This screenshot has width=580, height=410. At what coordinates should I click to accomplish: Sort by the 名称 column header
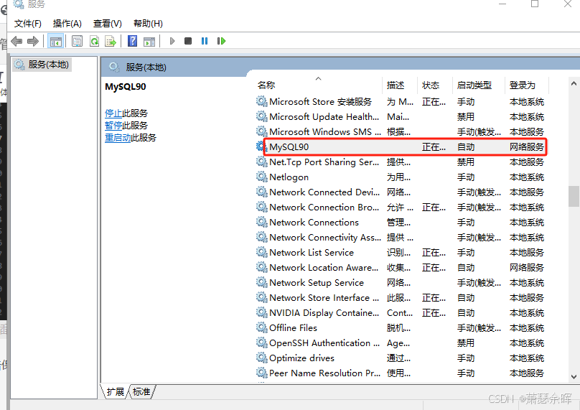[x=266, y=85]
